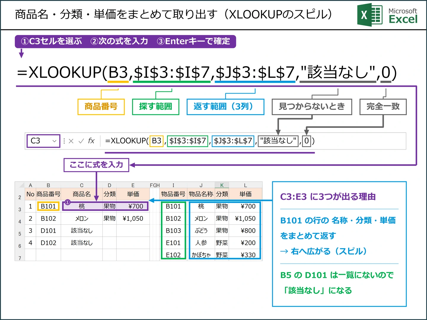Image resolution: width=427 pixels, height=320 pixels.
Task: Click cell E4 showing ¥1,050
Action: 133,218
